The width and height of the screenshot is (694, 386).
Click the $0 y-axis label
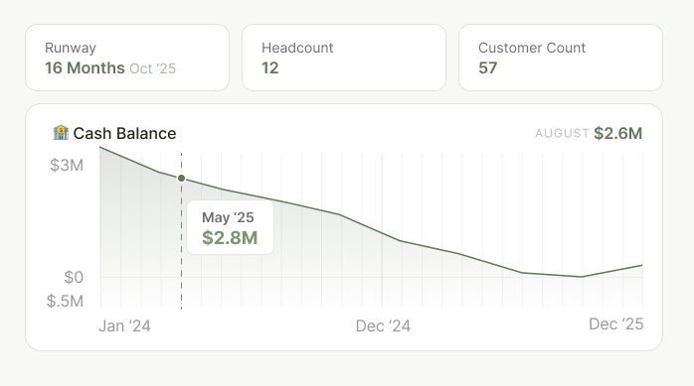tap(74, 278)
